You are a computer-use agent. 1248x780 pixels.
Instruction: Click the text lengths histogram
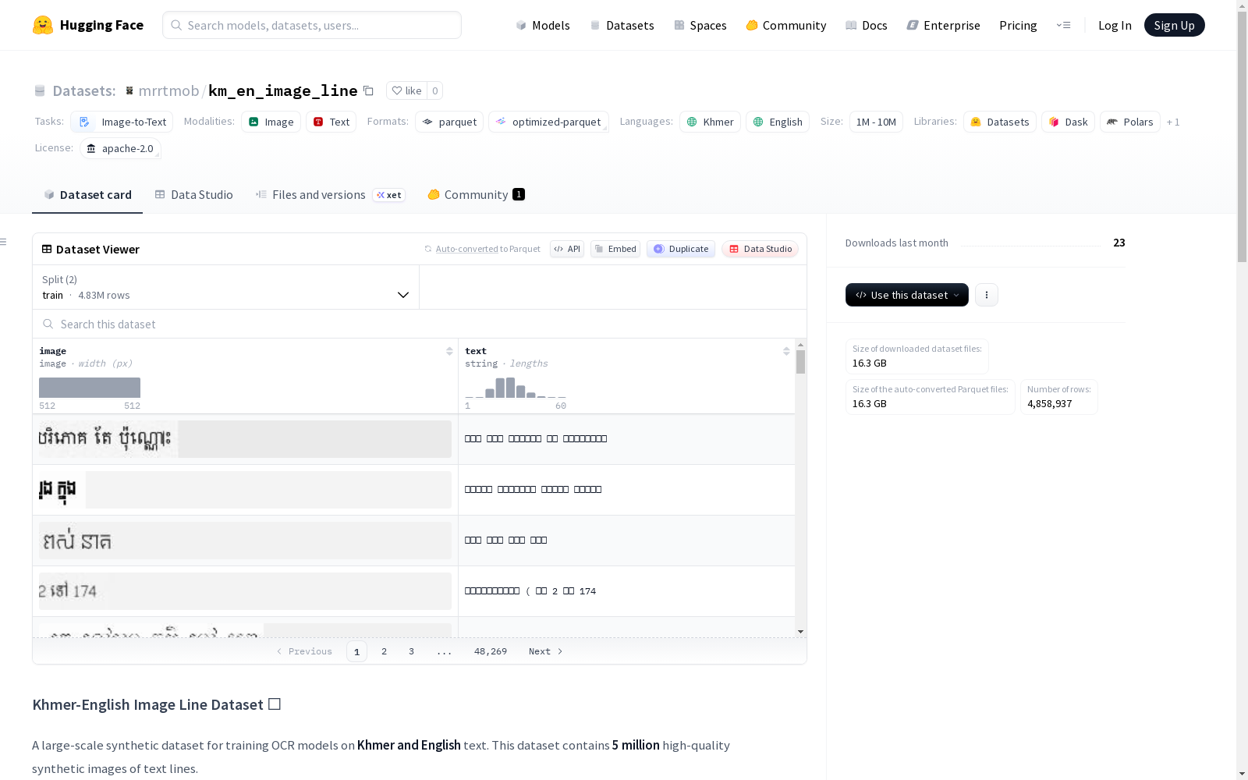[x=516, y=388]
